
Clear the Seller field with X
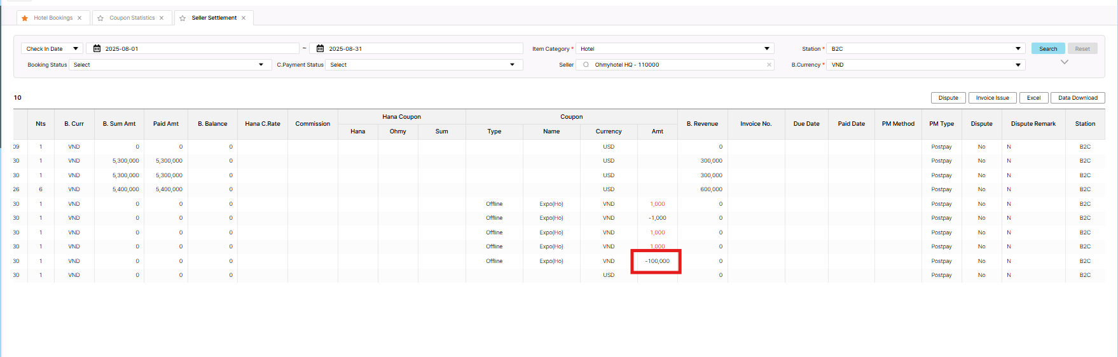tap(769, 65)
